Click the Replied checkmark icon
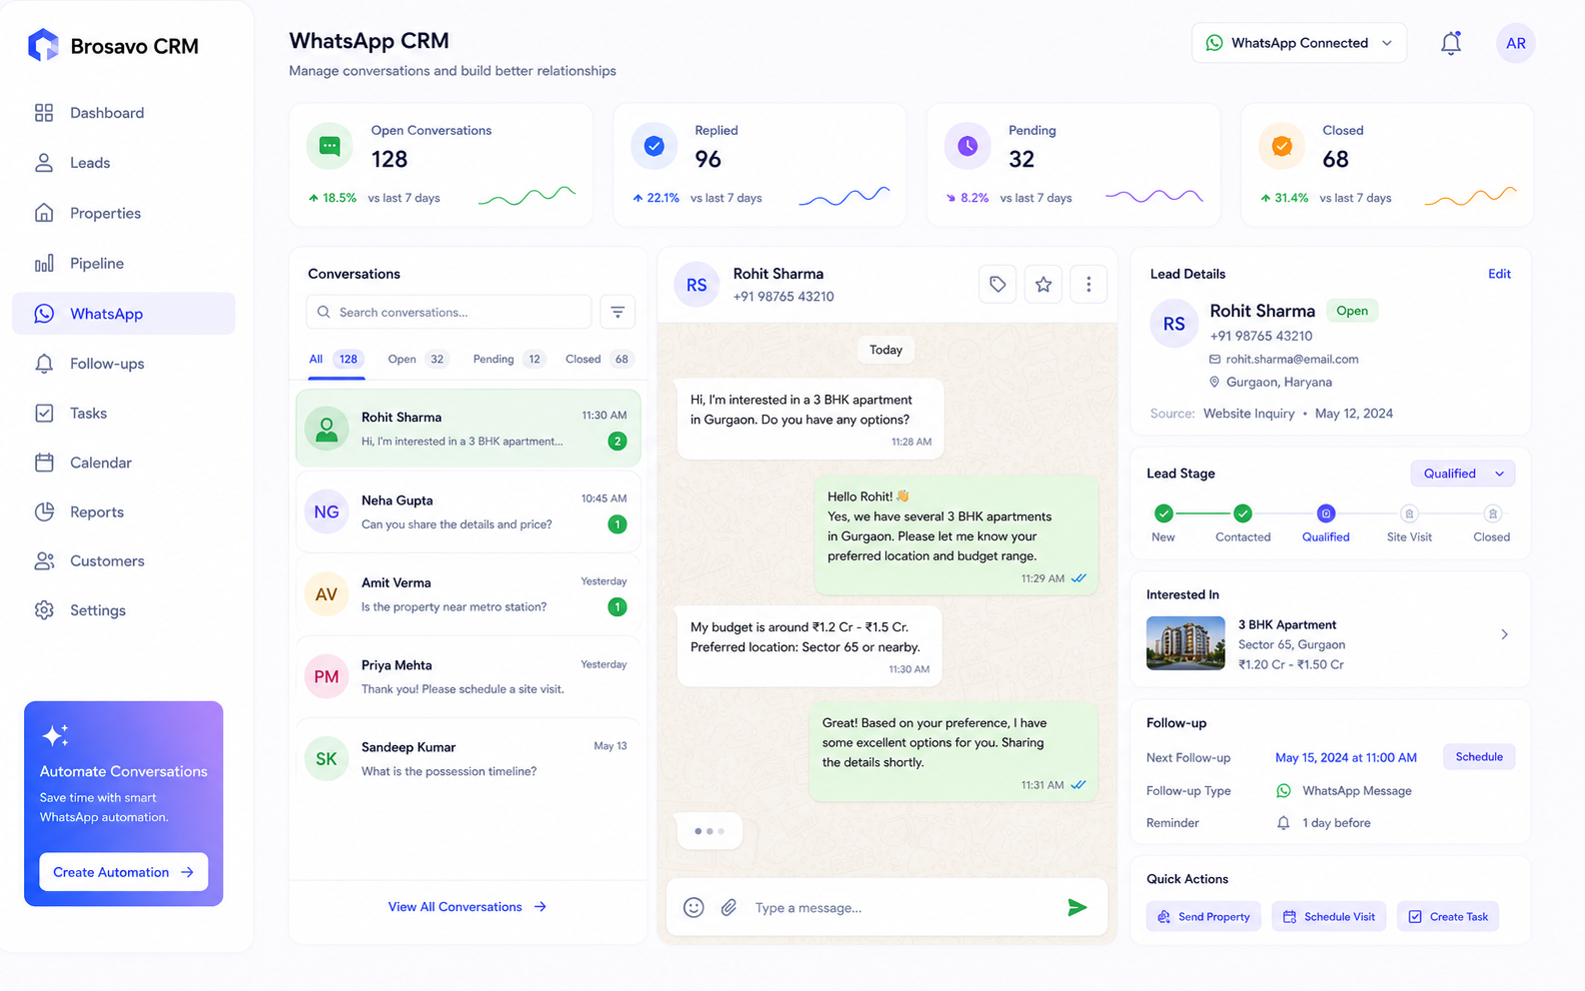This screenshot has width=1585, height=991. (x=654, y=147)
